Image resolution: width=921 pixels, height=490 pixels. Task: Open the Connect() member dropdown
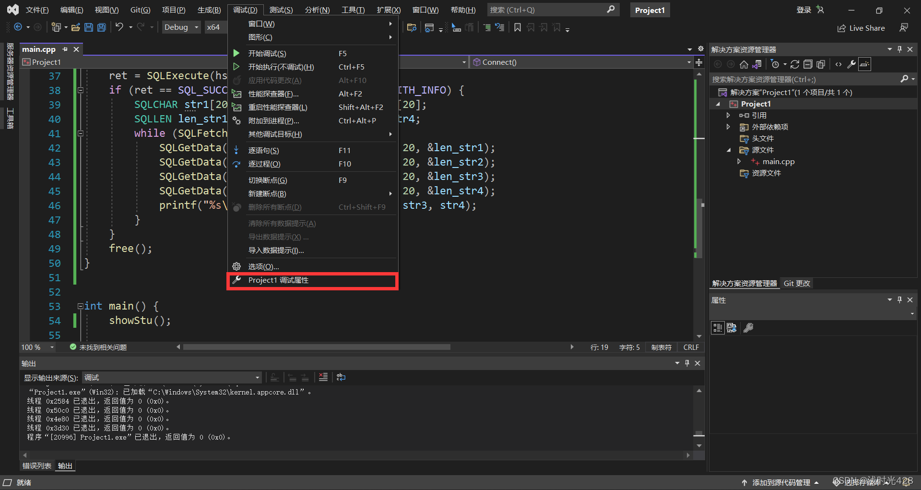(582, 62)
